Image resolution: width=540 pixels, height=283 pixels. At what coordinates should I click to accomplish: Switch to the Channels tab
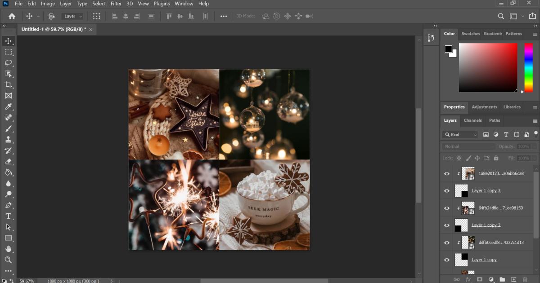pos(472,120)
